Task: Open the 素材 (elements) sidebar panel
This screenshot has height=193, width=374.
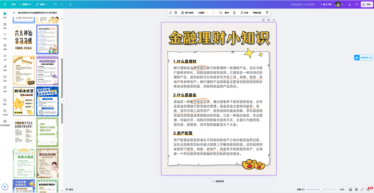Action: pos(5,26)
